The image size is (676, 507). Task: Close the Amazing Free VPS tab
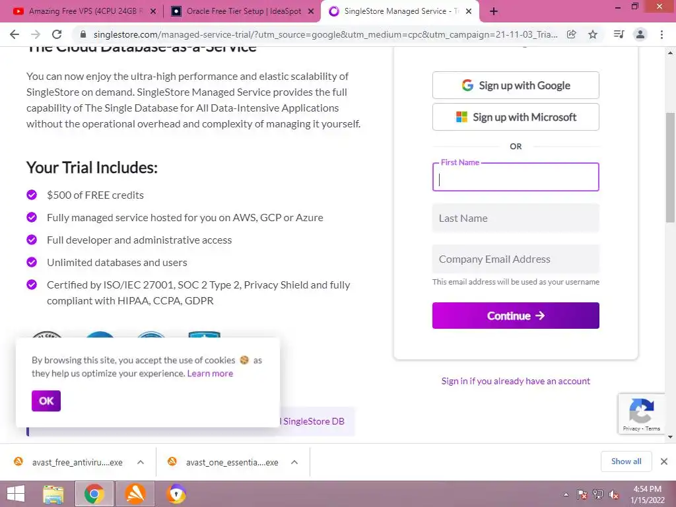(x=153, y=12)
